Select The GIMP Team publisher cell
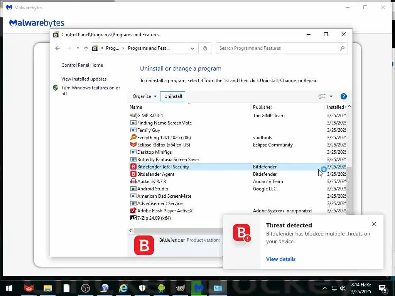The height and width of the screenshot is (296, 395). tap(268, 116)
